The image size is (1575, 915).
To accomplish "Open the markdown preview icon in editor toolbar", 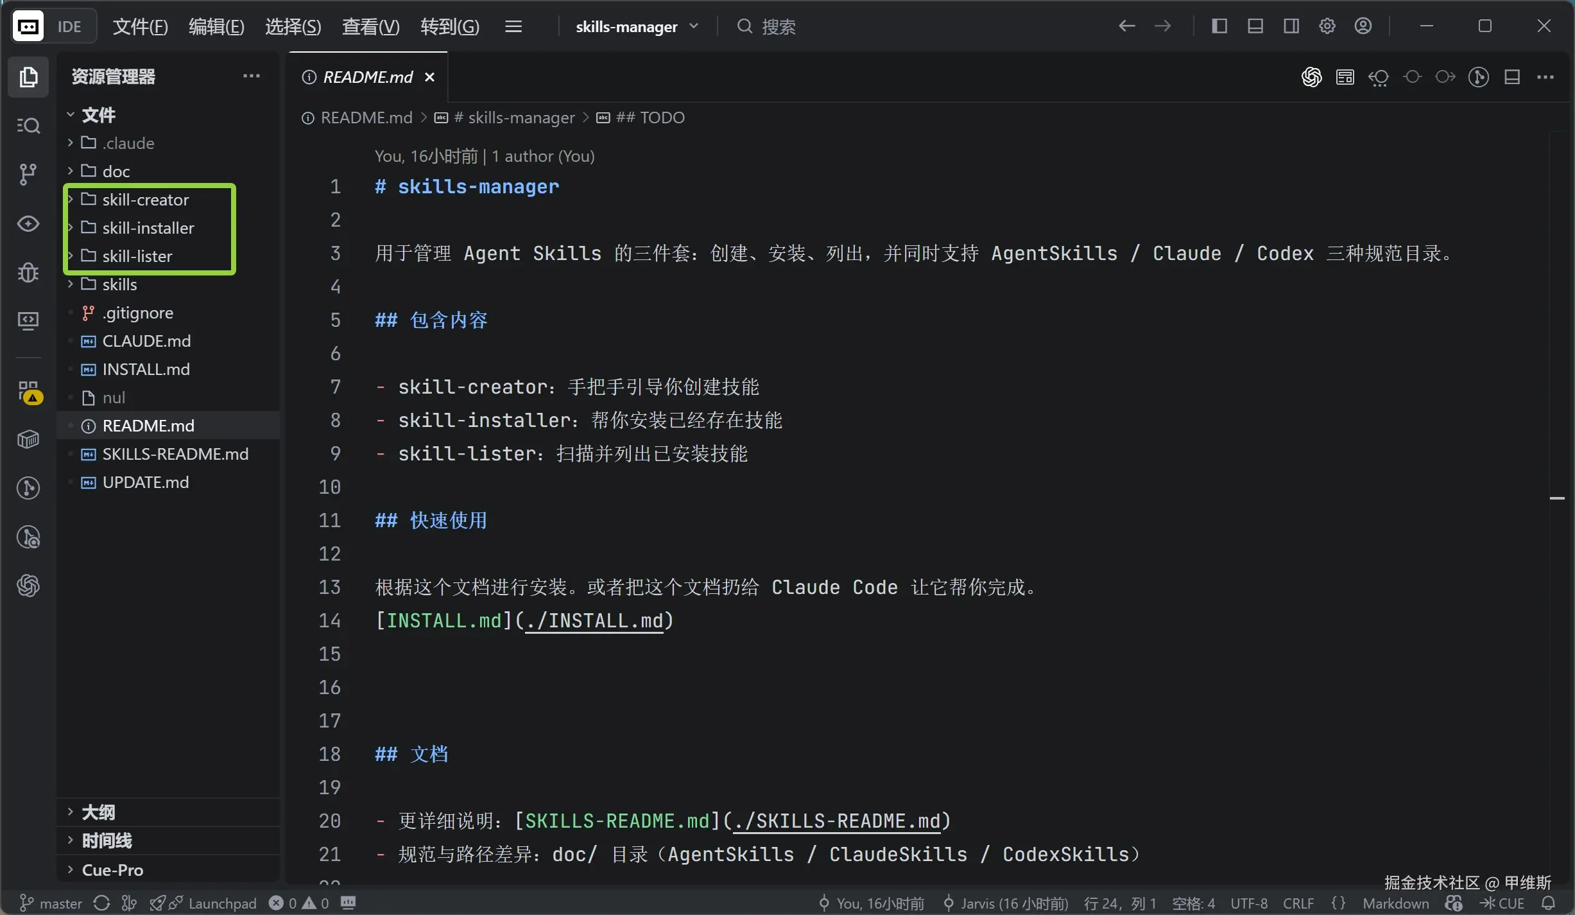I will click(1345, 77).
